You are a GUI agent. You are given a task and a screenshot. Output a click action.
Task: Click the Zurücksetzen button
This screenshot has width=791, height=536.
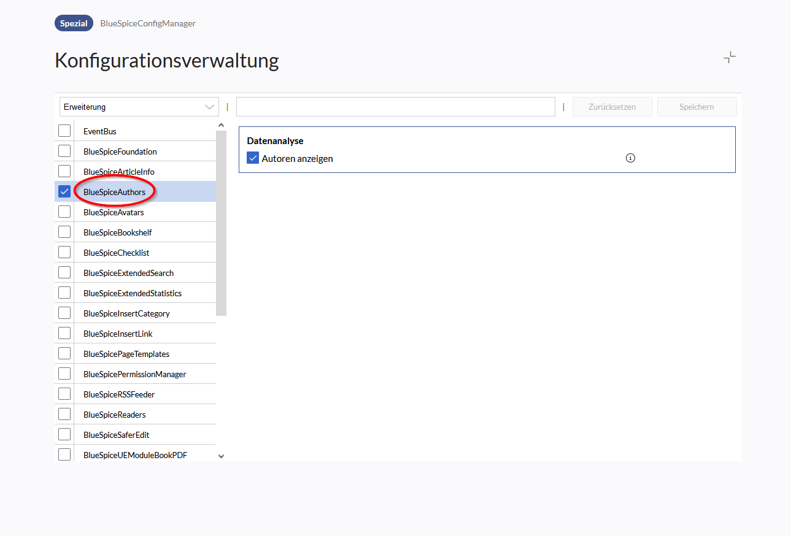tap(612, 107)
